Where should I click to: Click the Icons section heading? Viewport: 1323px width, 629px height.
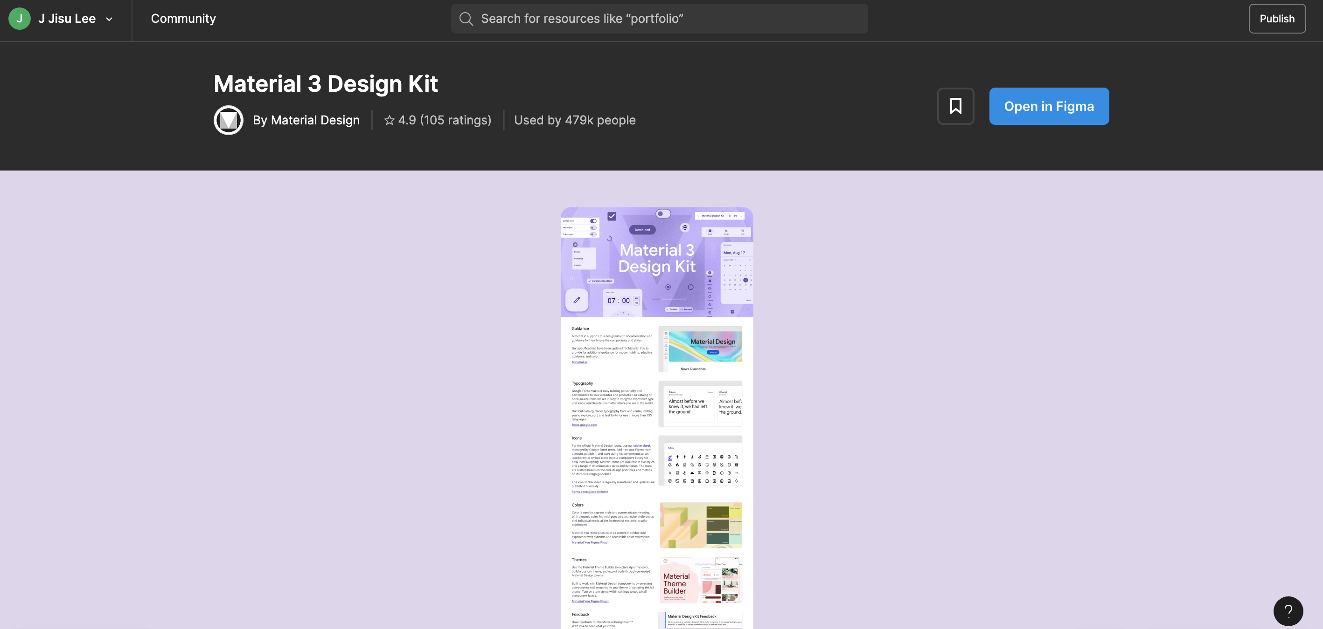pyautogui.click(x=577, y=438)
